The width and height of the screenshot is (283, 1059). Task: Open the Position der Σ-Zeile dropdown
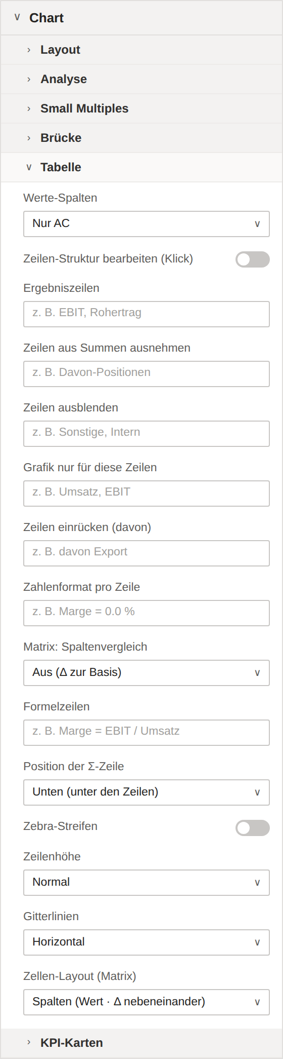[x=147, y=792]
